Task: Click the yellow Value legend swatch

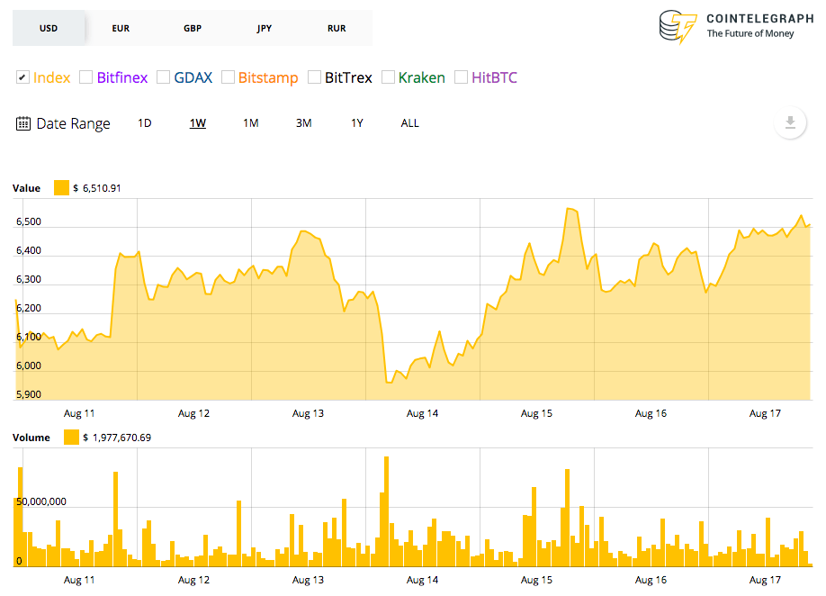Action: coord(61,187)
